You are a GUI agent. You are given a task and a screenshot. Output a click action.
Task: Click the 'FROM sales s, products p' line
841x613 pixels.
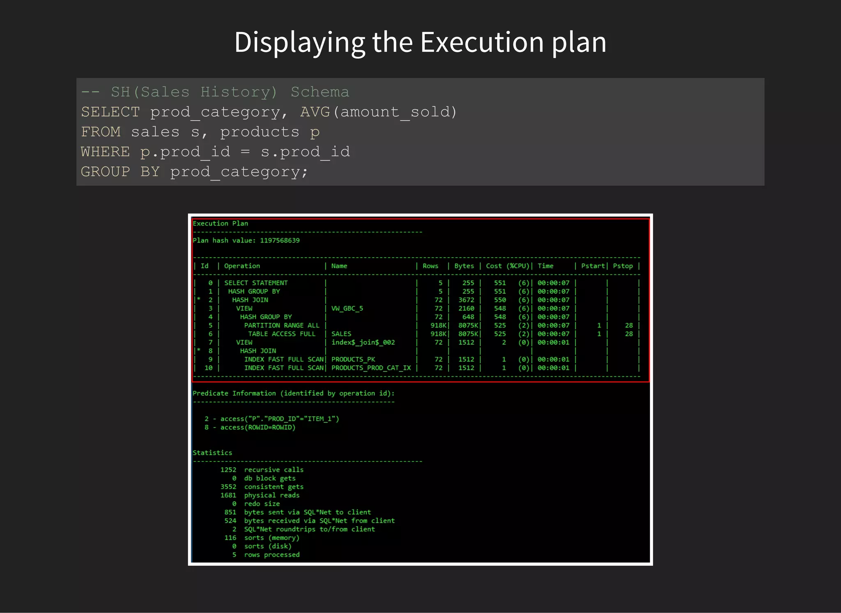[x=200, y=132]
